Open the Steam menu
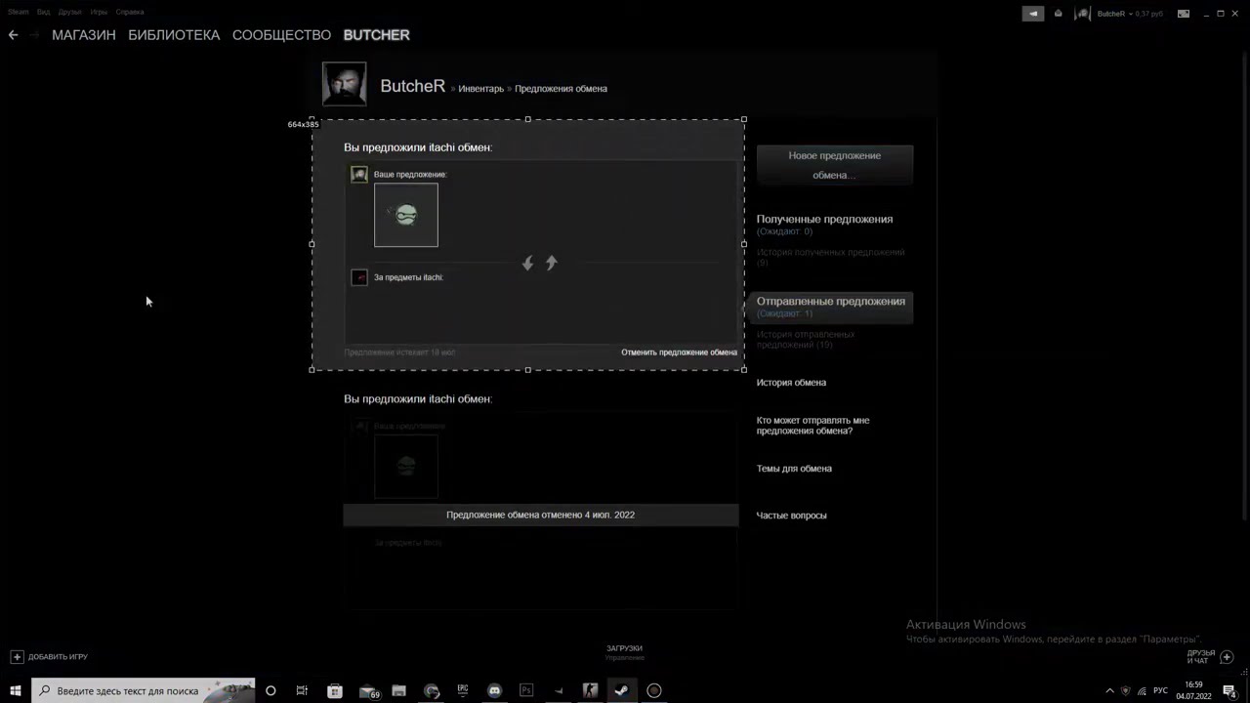Image resolution: width=1250 pixels, height=703 pixels. [x=19, y=12]
